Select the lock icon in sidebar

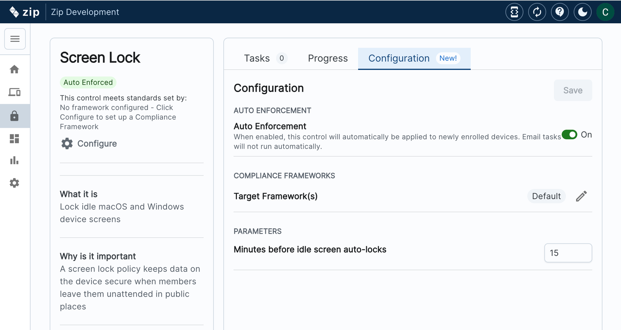[14, 116]
